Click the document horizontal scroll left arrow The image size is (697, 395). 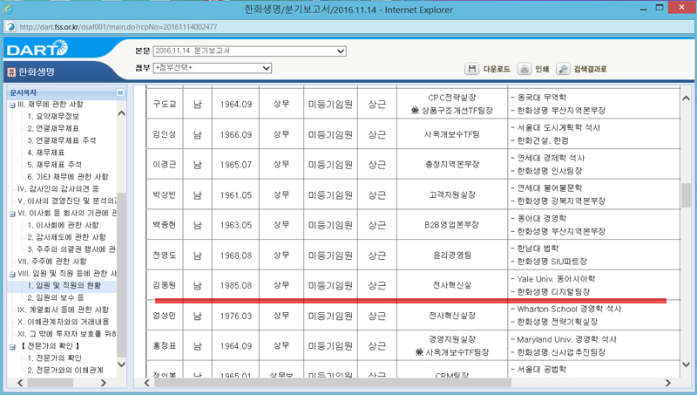[146, 383]
